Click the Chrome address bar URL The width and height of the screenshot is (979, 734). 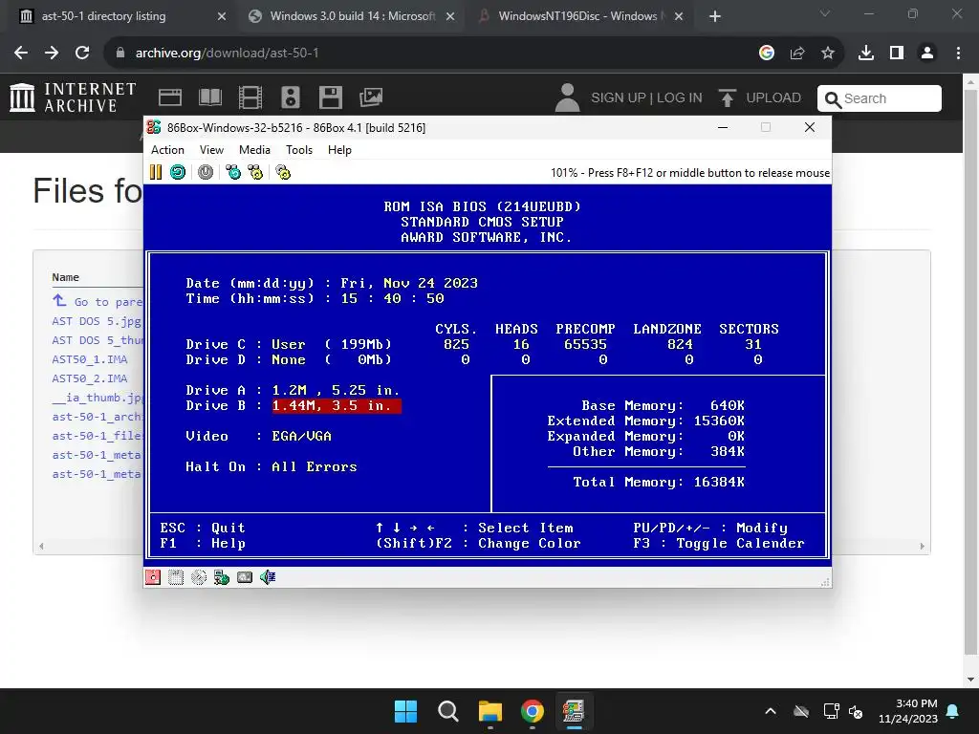(228, 54)
